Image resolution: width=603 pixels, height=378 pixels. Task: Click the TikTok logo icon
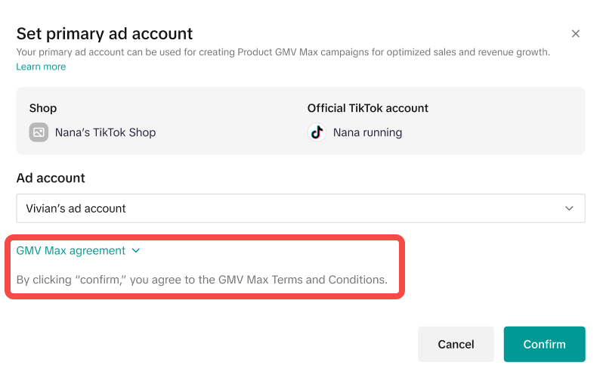pos(317,132)
